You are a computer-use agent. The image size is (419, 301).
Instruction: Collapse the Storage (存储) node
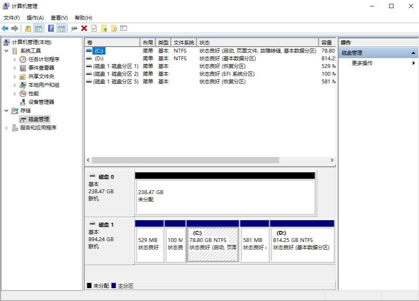[x=6, y=110]
